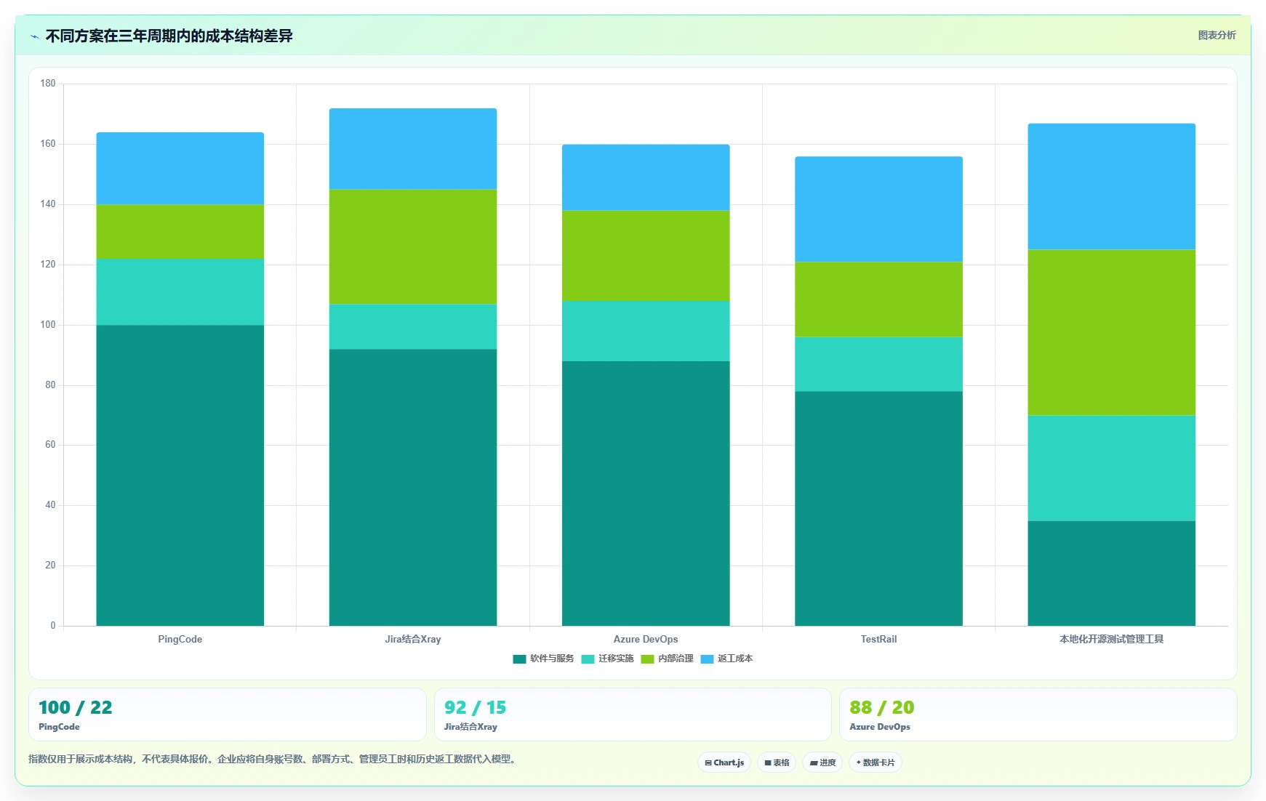Click the 返工成本 legend label

point(735,659)
